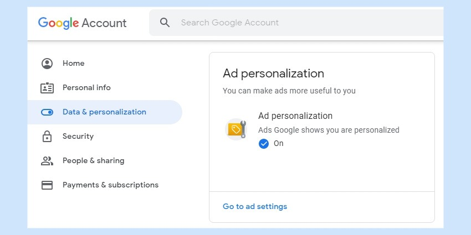Screen dimensions: 471x235
Task: Click the Home profile icon in sidebar
Action: [x=47, y=64]
